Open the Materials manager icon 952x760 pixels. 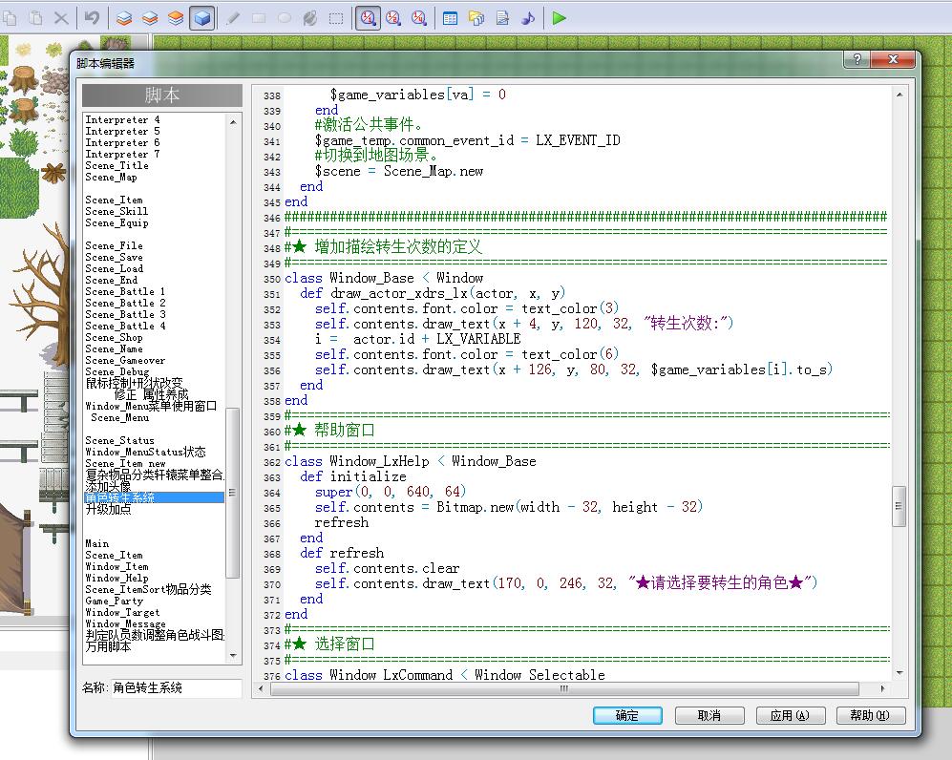[x=476, y=18]
